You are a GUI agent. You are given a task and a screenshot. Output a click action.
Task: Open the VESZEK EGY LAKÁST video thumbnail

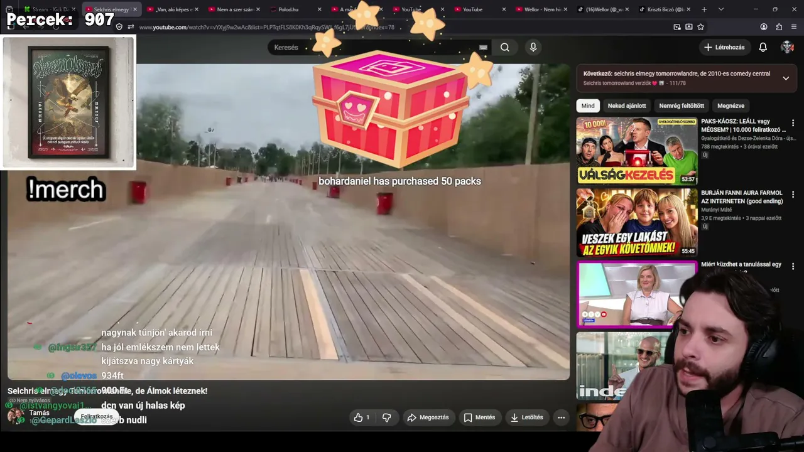pyautogui.click(x=637, y=223)
